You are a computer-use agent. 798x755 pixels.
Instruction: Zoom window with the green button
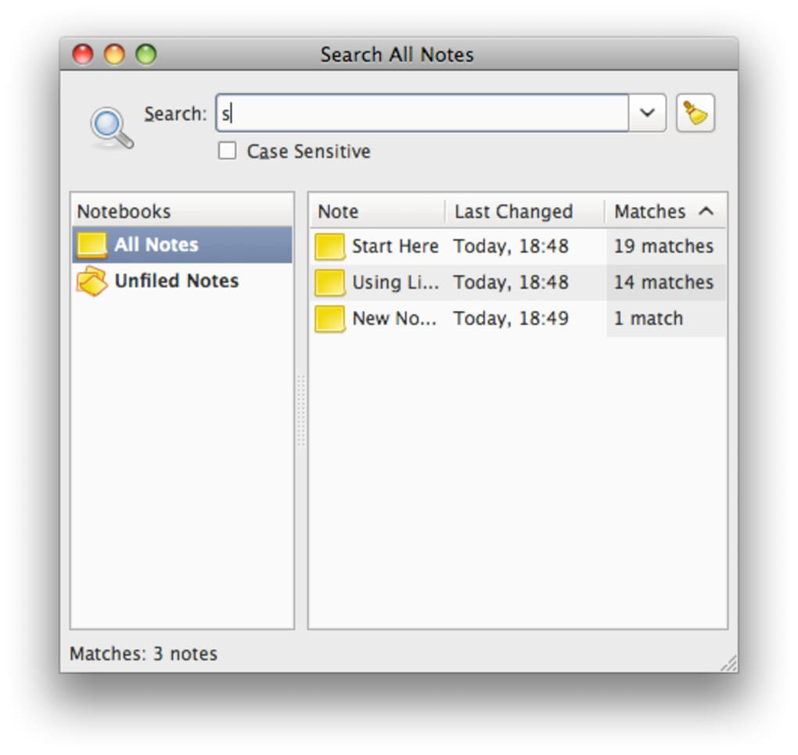click(x=146, y=55)
